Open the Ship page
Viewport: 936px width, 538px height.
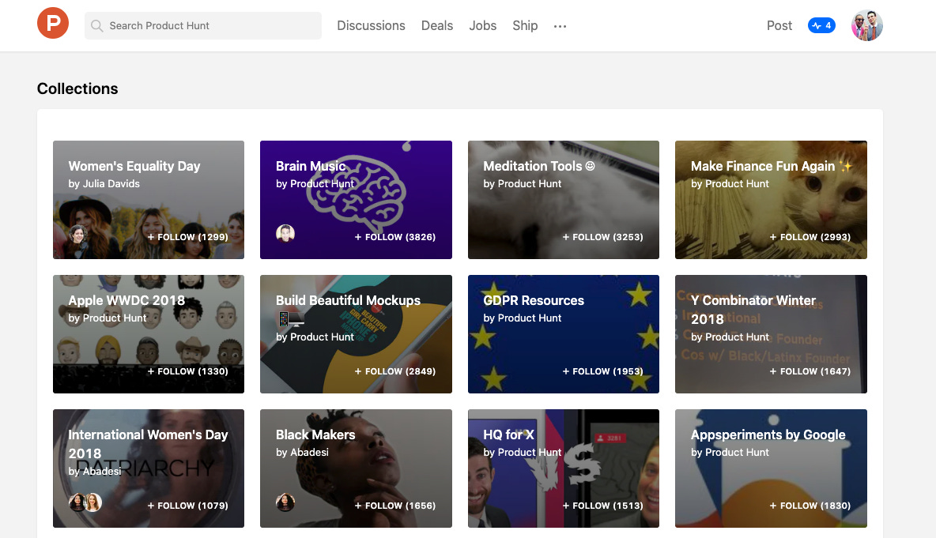(525, 25)
